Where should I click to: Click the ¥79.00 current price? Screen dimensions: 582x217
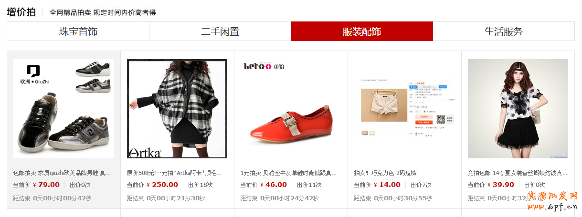click(46, 185)
